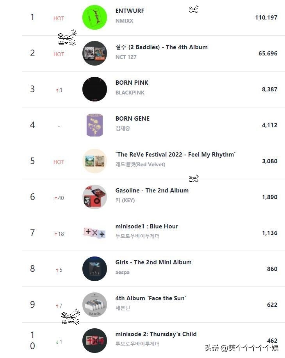Open minisode1 : Blue Hour title

(x=146, y=226)
